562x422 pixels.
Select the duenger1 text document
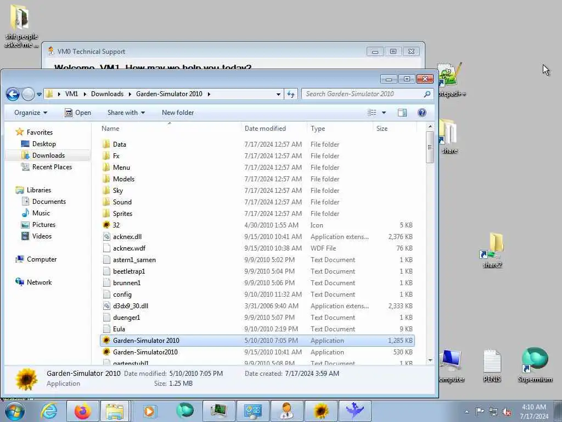(x=257, y=318)
